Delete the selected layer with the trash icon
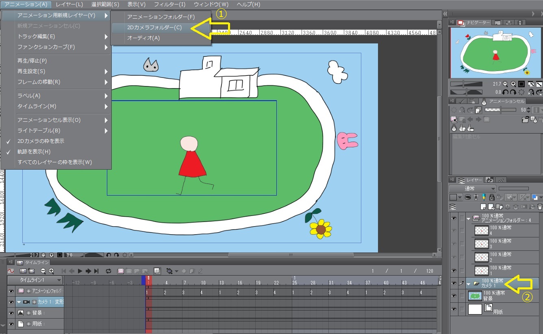This screenshot has height=334, width=543. click(x=539, y=207)
